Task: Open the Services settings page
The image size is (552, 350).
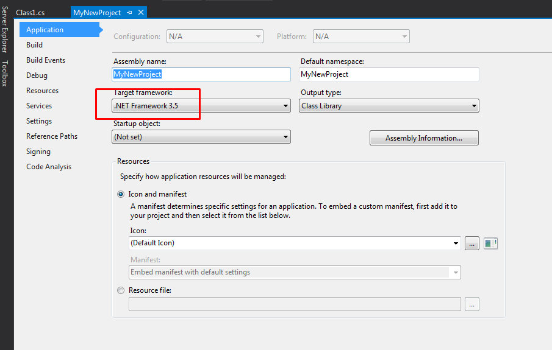Action: (38, 106)
